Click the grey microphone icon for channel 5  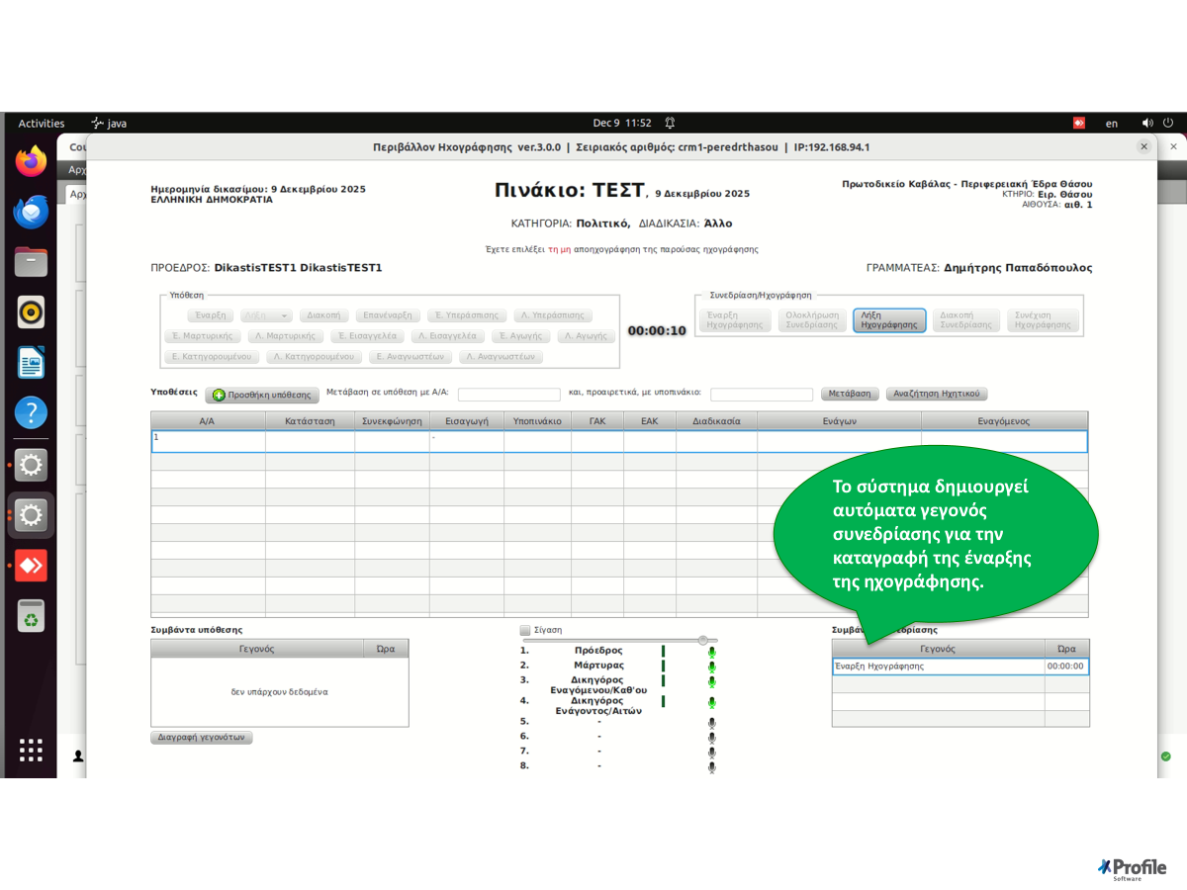tap(711, 723)
